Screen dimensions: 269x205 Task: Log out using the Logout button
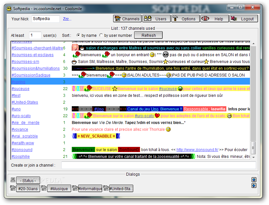[243, 19]
